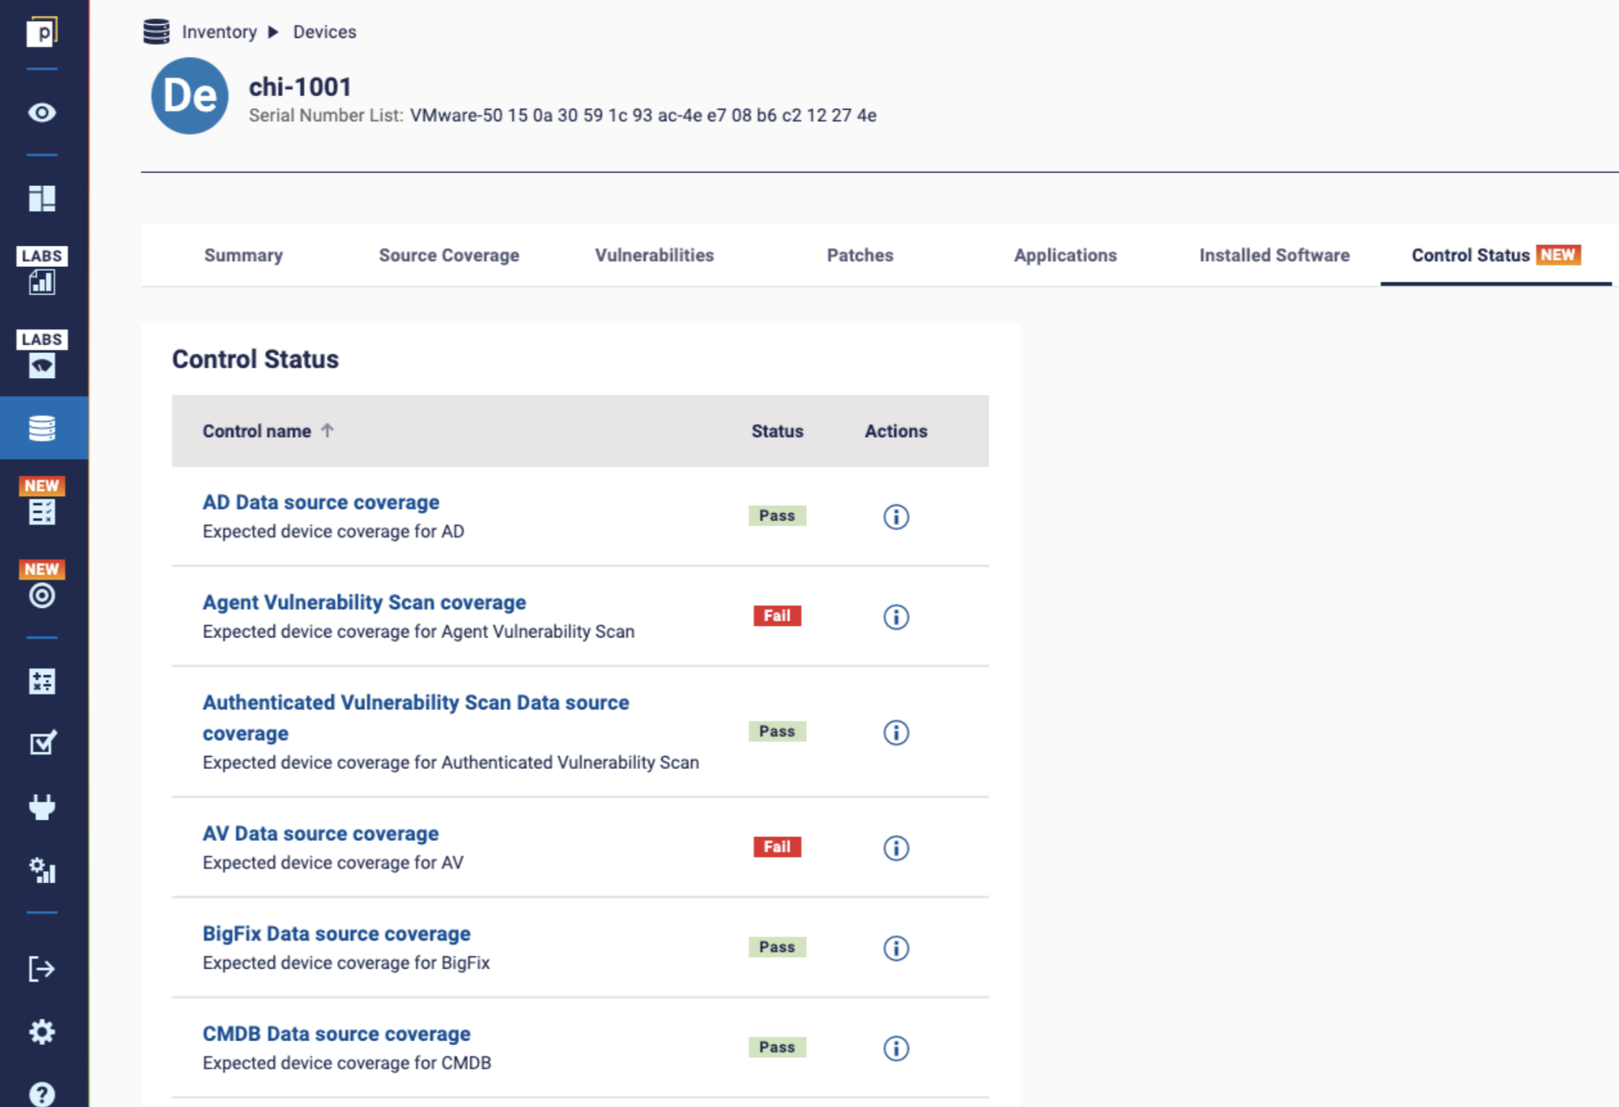Click the Status column header
This screenshot has height=1107, width=1619.
tap(777, 431)
